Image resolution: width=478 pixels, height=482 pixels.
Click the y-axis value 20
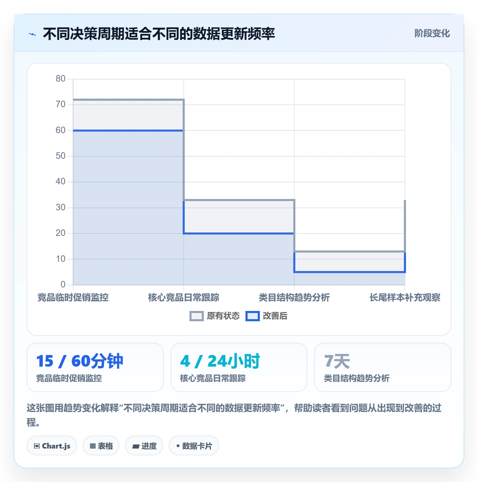click(60, 233)
